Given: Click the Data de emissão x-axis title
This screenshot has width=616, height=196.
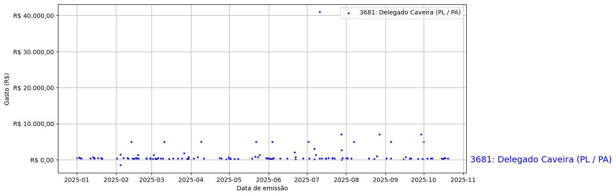Looking at the screenshot, I should (x=262, y=188).
